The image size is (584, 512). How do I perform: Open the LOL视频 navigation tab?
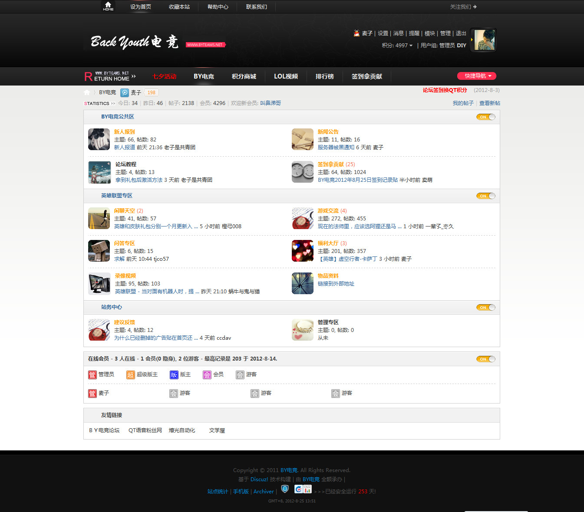[x=286, y=76]
